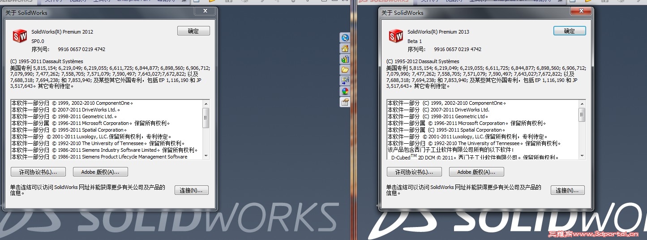Click the SW logo in the 2013 dialog
Screen dimensions: 647x240
click(x=395, y=35)
